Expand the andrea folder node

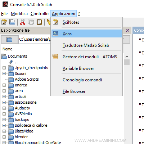[4, 85]
